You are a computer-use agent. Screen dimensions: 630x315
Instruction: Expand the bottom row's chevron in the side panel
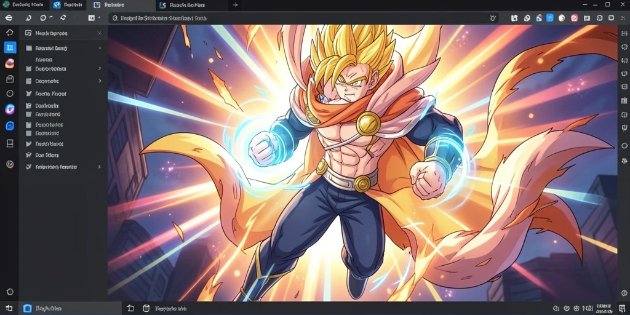(100, 167)
